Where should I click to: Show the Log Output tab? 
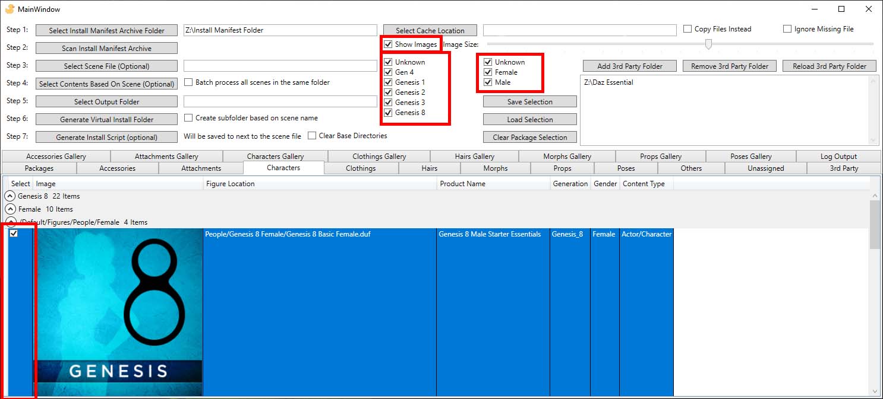tap(838, 157)
